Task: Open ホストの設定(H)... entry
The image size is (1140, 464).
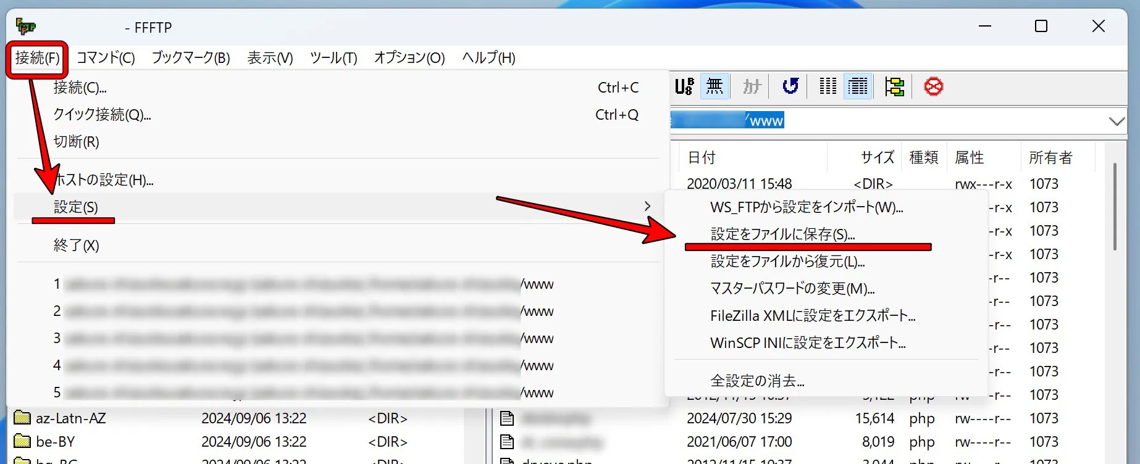Action: (339, 180)
